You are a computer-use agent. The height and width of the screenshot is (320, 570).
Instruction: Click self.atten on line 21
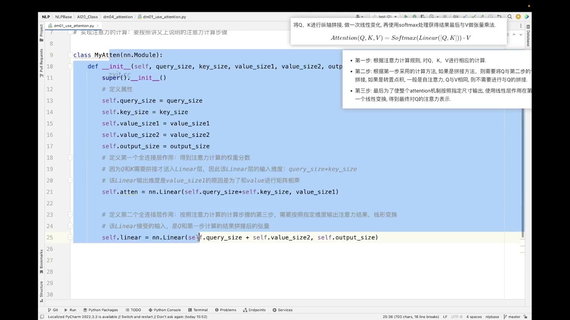(x=120, y=192)
